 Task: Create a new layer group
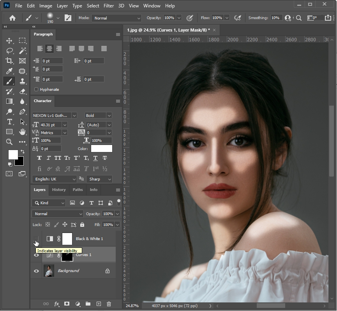(88, 304)
